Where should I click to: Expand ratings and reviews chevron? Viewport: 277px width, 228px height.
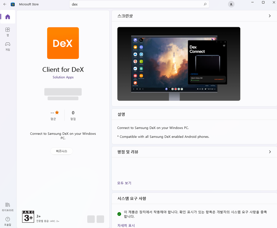[x=270, y=152]
